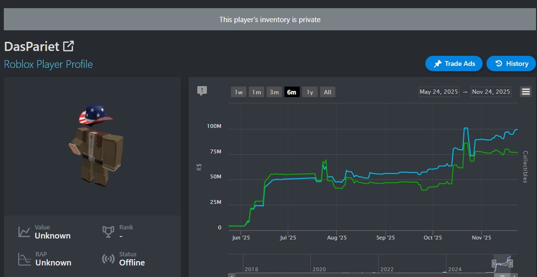Select the 1m time range
Screen dimensions: 537x277
pos(256,92)
